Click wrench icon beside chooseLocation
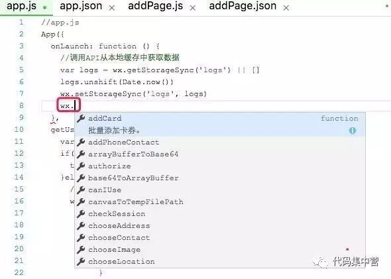Viewport: 391px width, 279px height. (x=81, y=262)
